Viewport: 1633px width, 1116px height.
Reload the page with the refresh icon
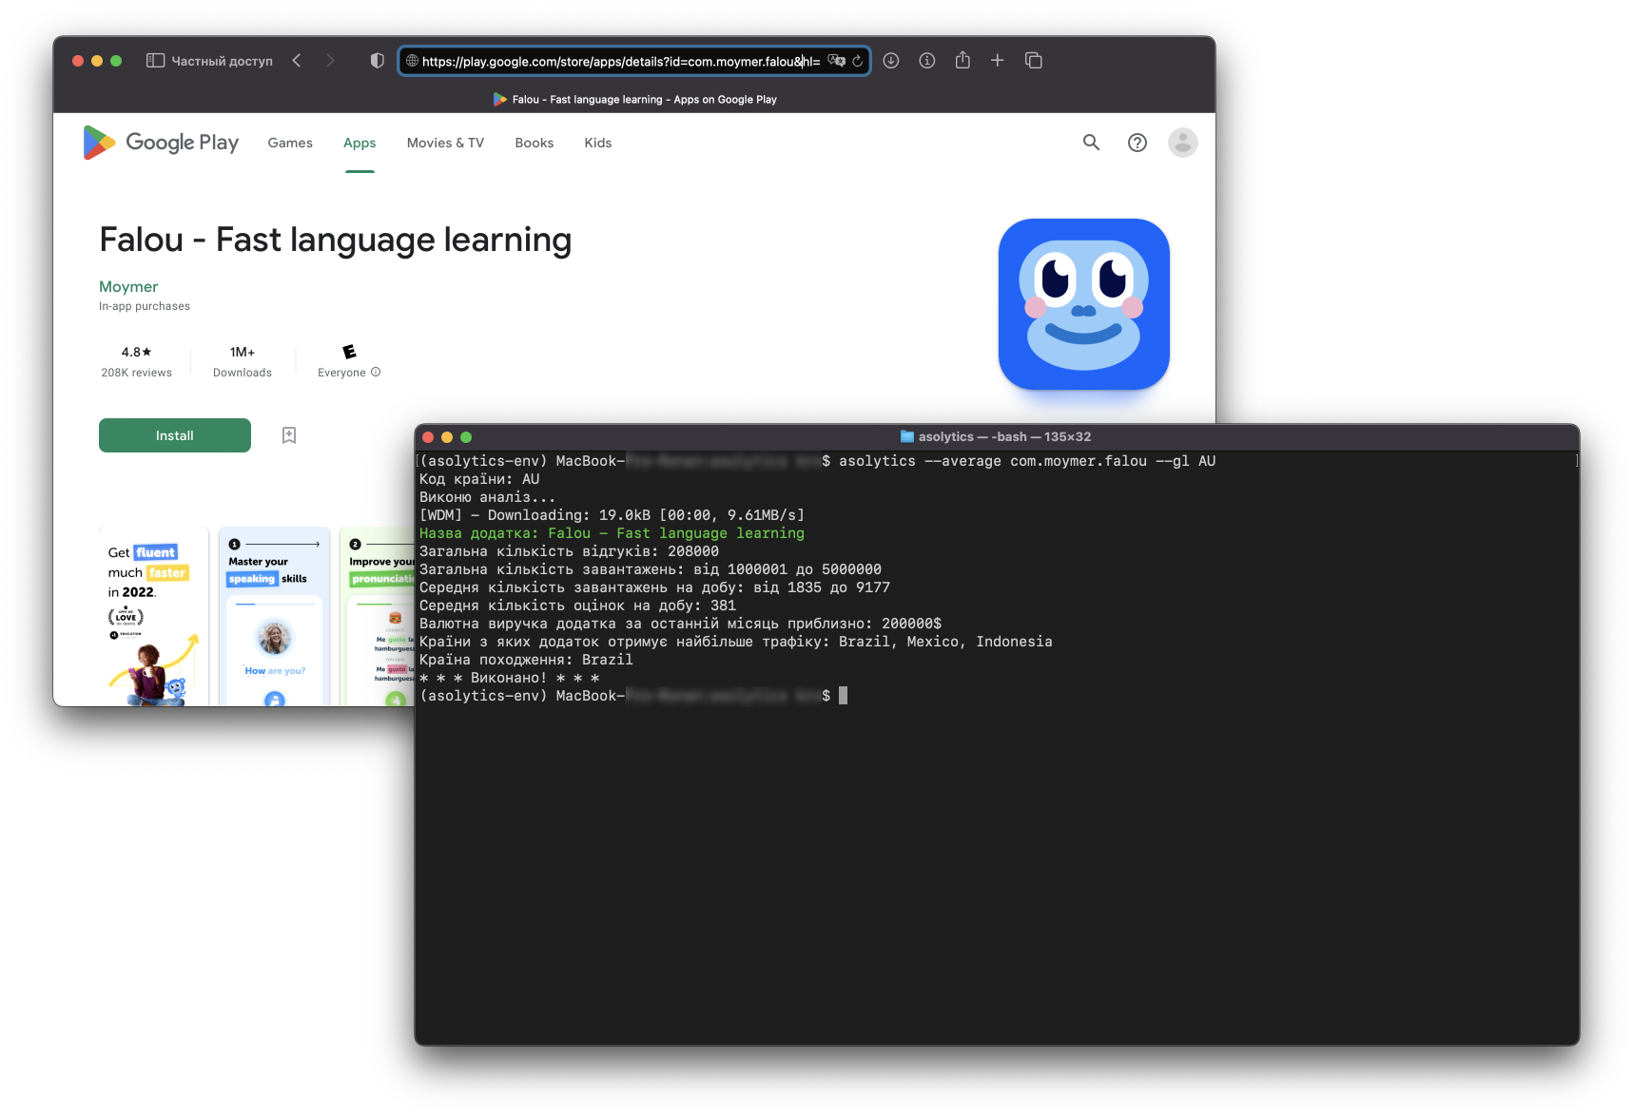[x=858, y=61]
